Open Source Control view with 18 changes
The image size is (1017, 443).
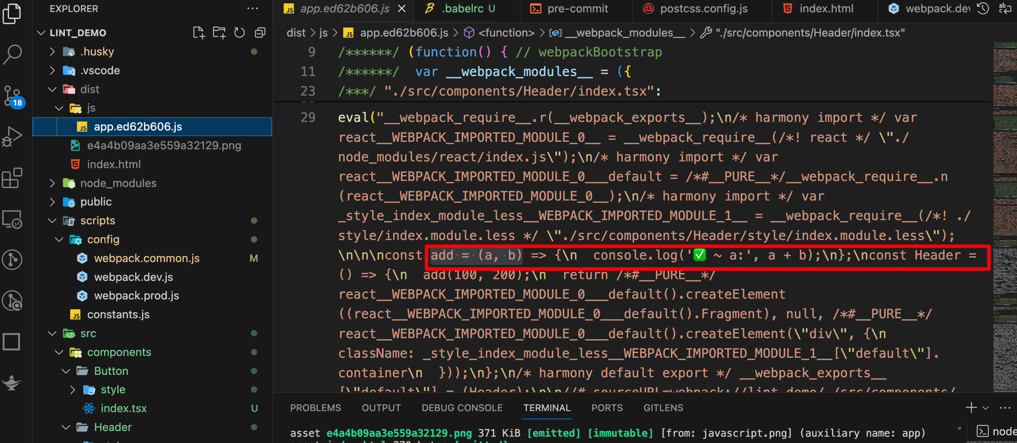click(13, 97)
